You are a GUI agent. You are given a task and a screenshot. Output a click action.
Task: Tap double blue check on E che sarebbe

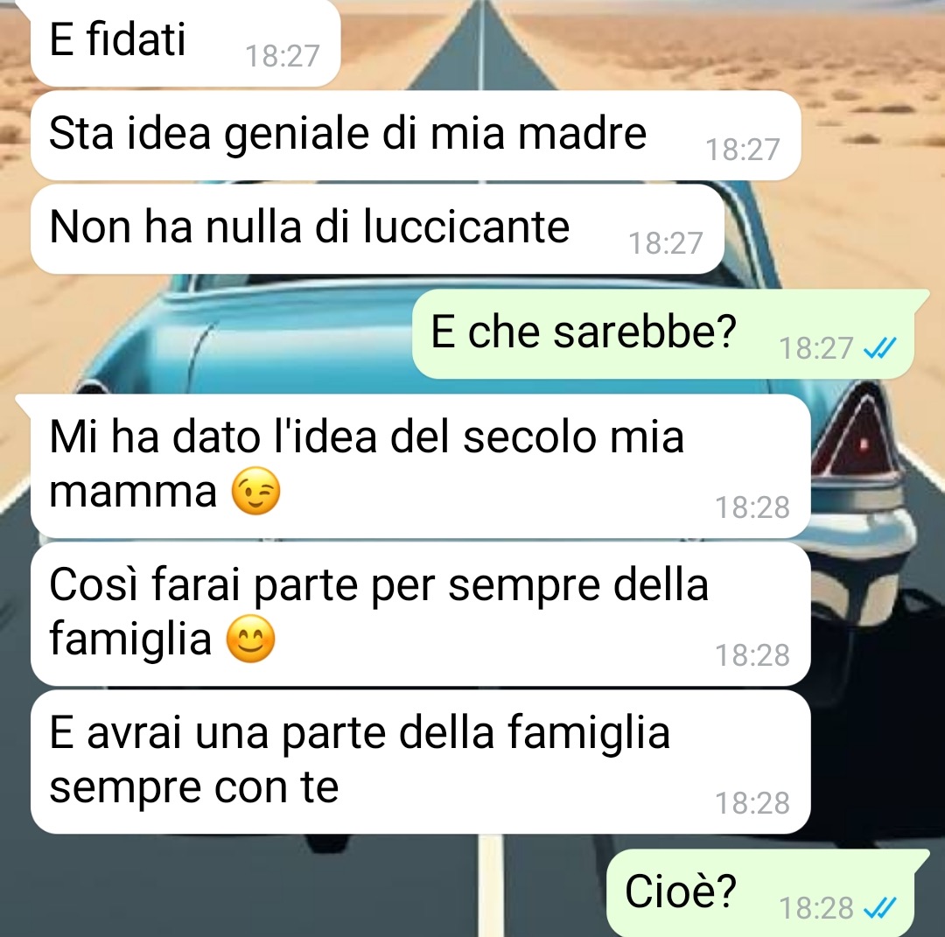880,348
